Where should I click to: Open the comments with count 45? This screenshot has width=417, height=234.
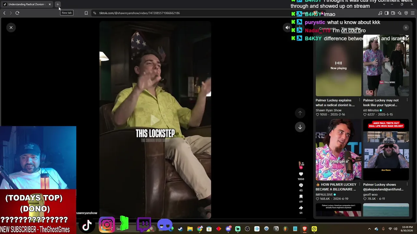(x=301, y=185)
